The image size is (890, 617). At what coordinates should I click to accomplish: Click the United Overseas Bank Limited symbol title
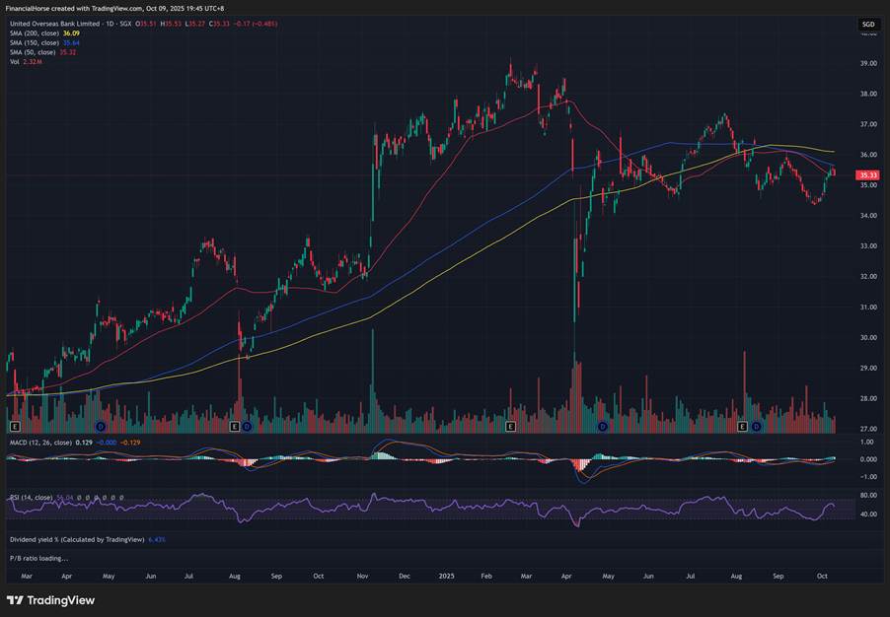(59, 24)
